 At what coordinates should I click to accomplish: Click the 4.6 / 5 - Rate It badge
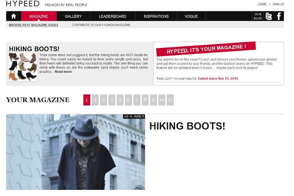click(134, 117)
